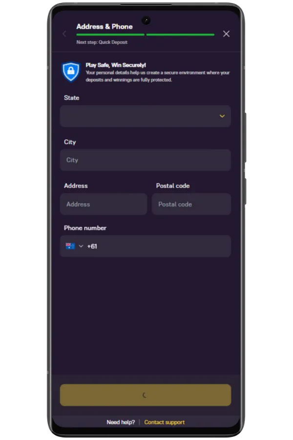293x440 pixels.
Task: Click the Next step: Quick Deposit text
Action: point(102,42)
